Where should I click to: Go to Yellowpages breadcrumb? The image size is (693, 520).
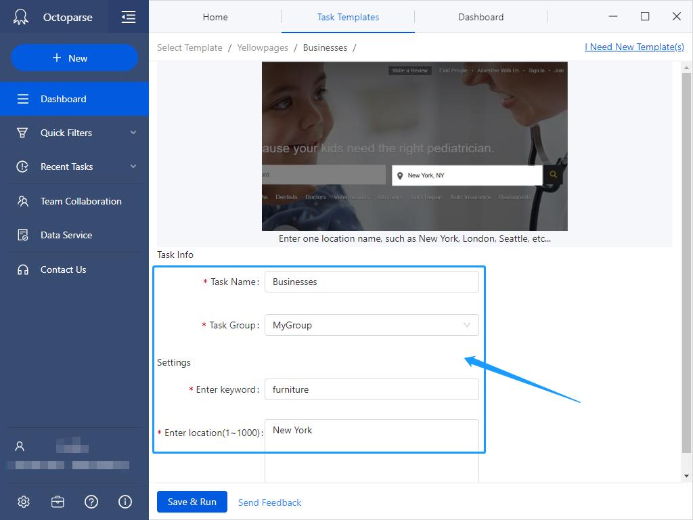click(x=263, y=47)
